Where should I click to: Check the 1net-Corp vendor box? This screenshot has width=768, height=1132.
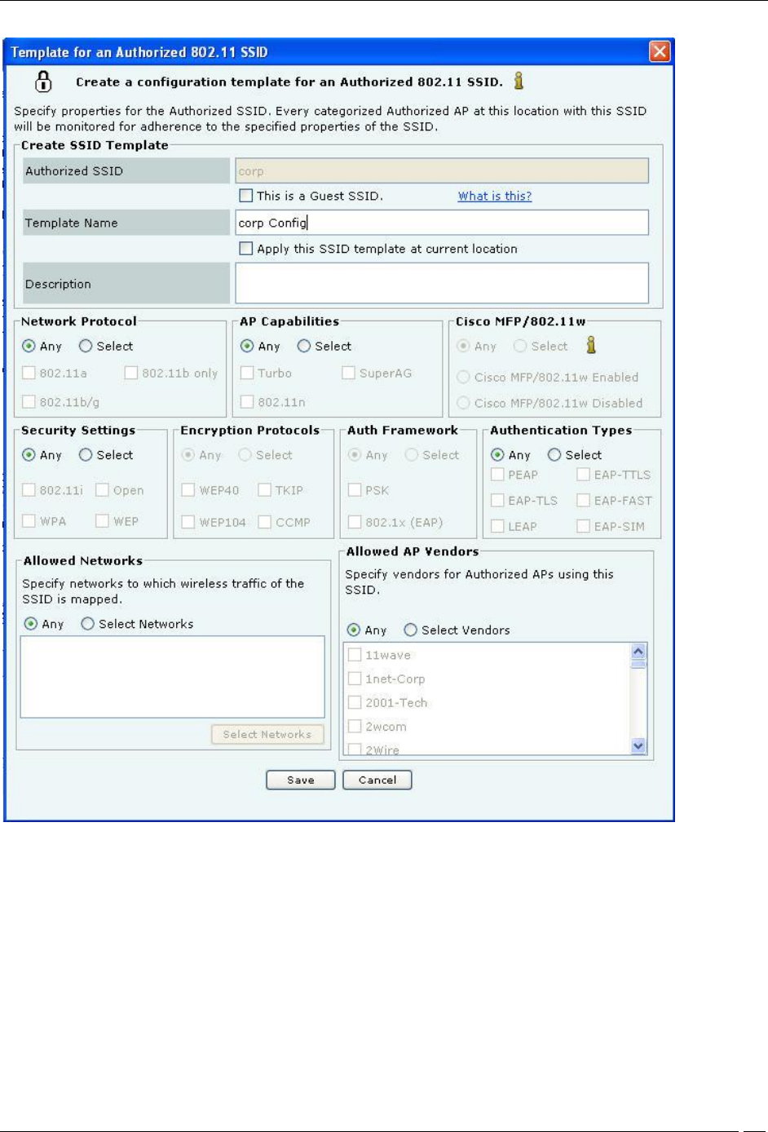[355, 679]
